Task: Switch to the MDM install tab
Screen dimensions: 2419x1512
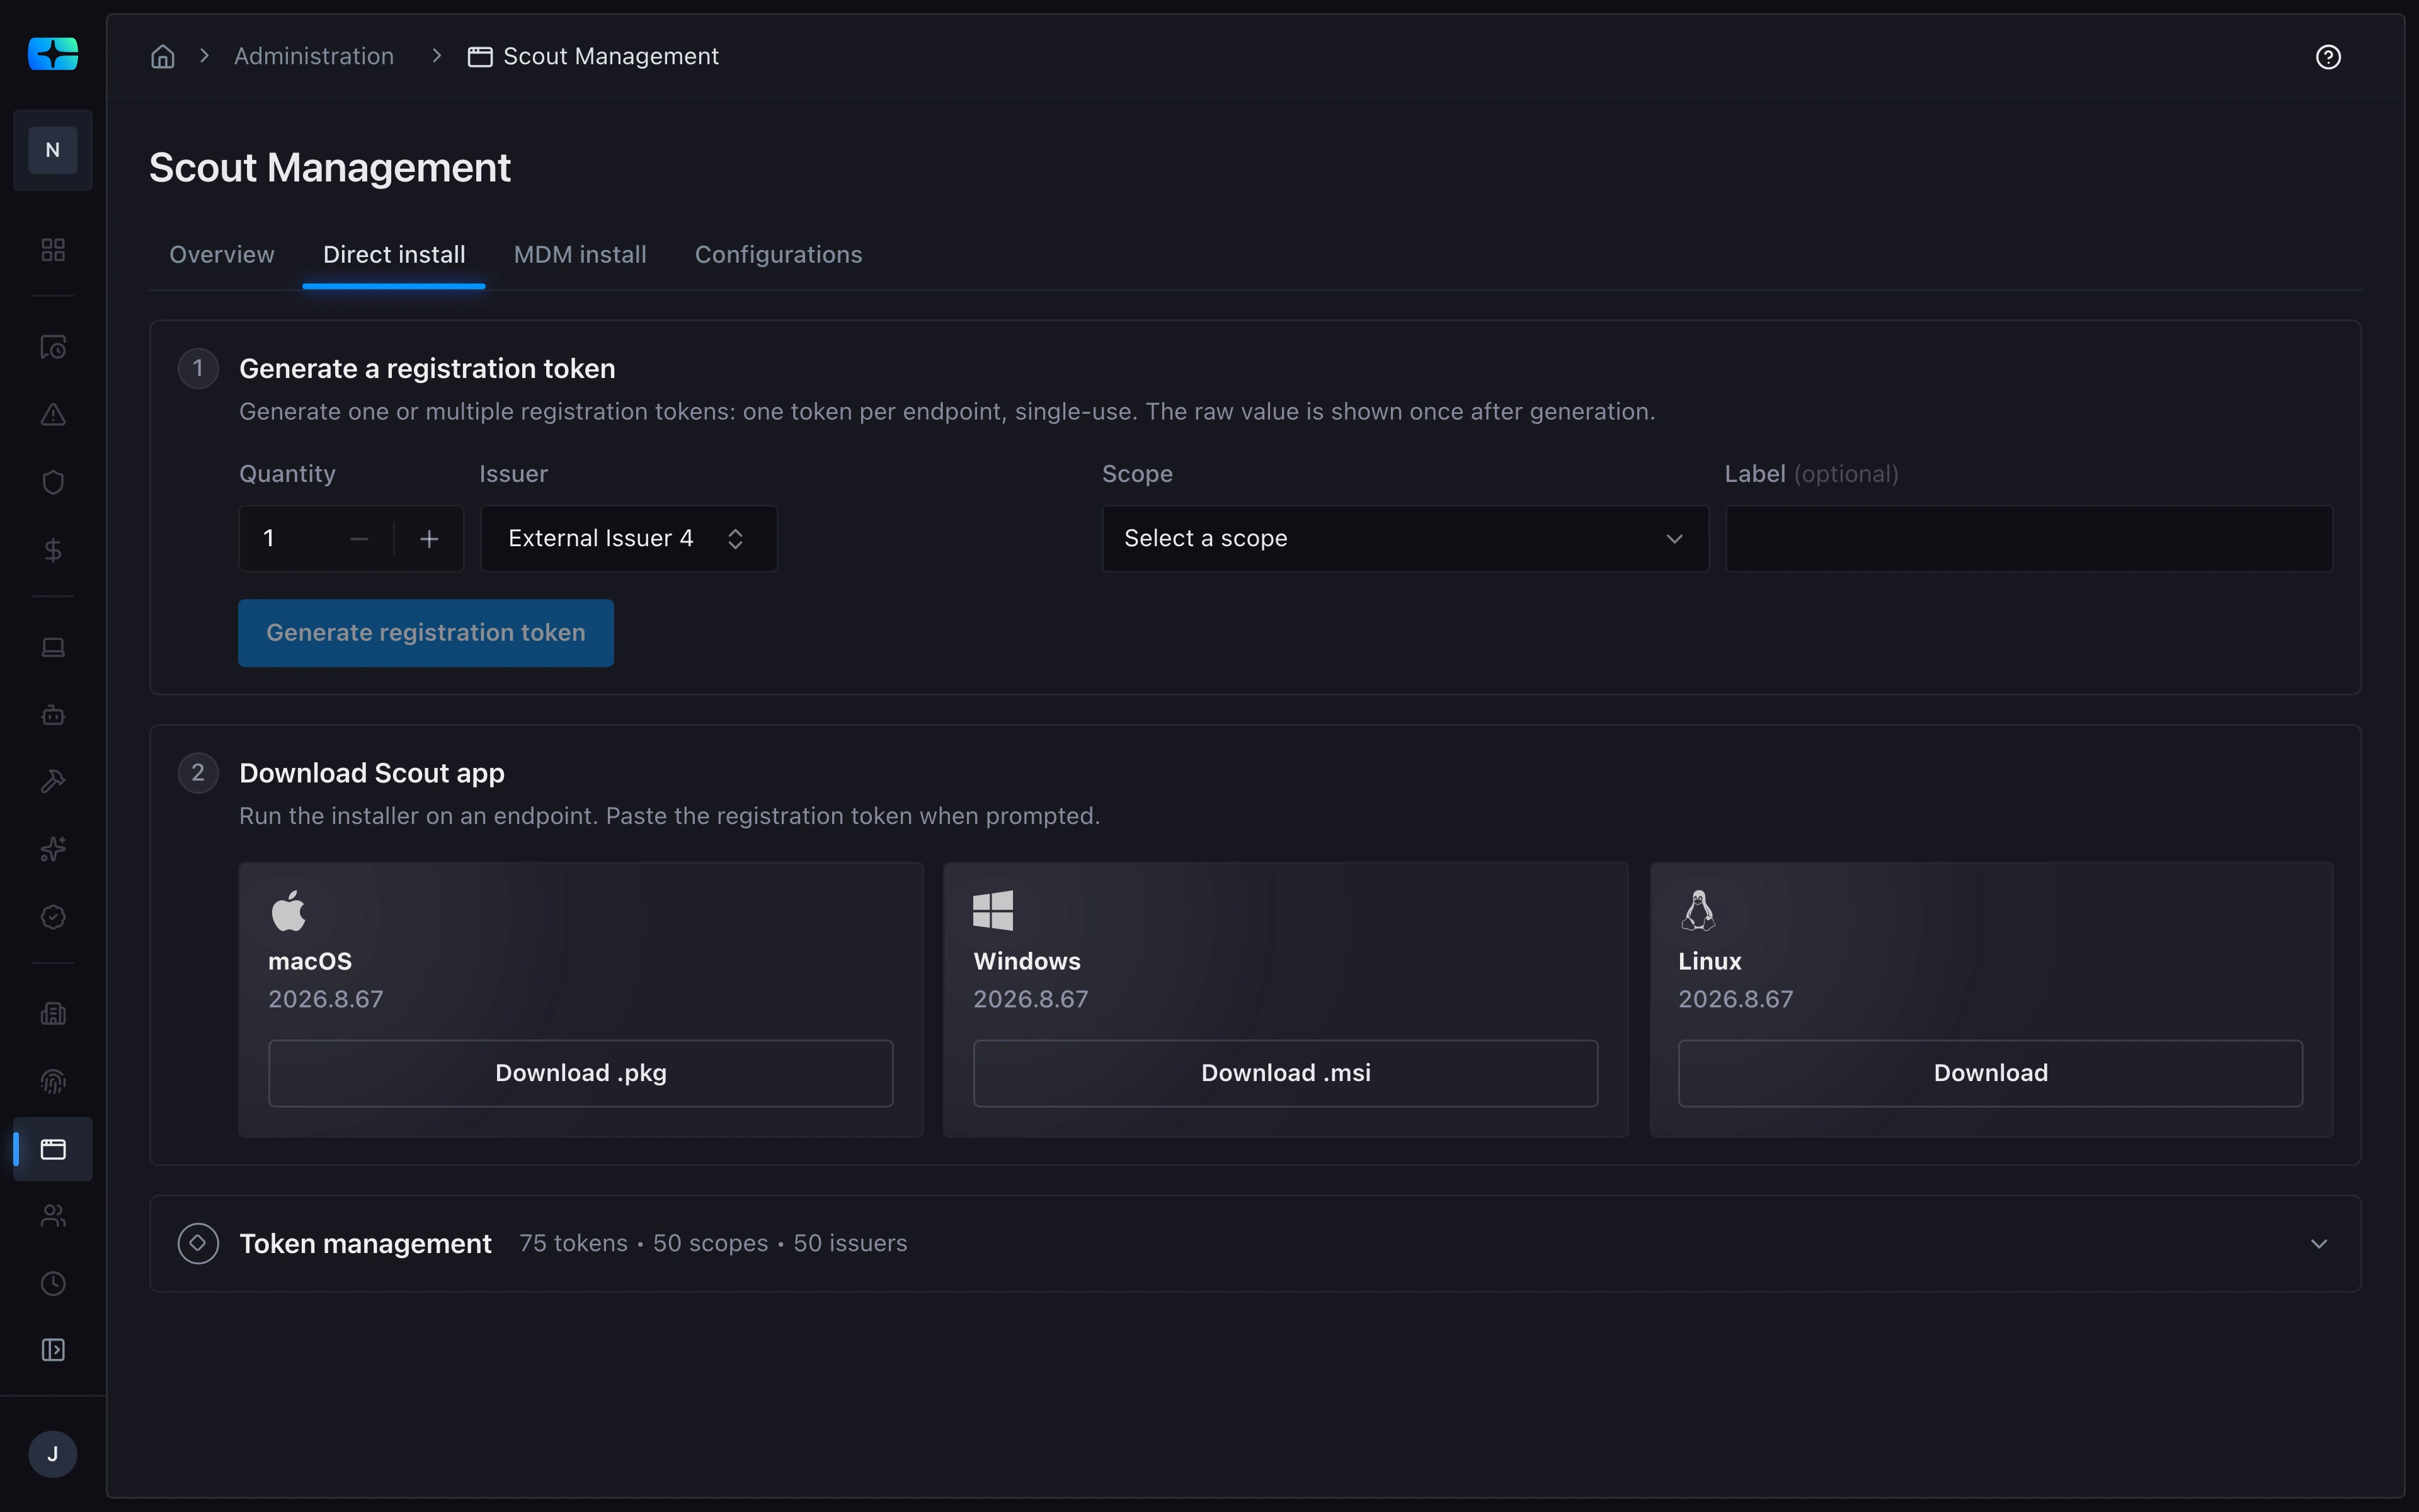Action: pyautogui.click(x=580, y=255)
